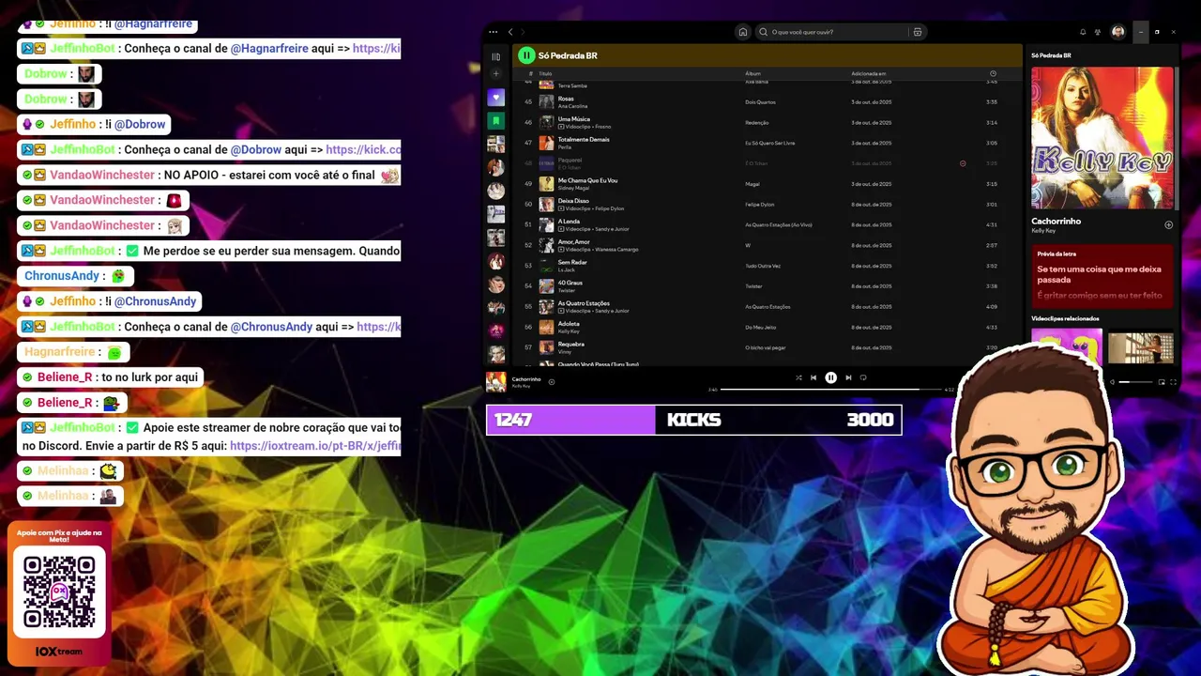Add song via plus icon beside Cachorrinho title in panel
The height and width of the screenshot is (676, 1201).
(x=1168, y=224)
